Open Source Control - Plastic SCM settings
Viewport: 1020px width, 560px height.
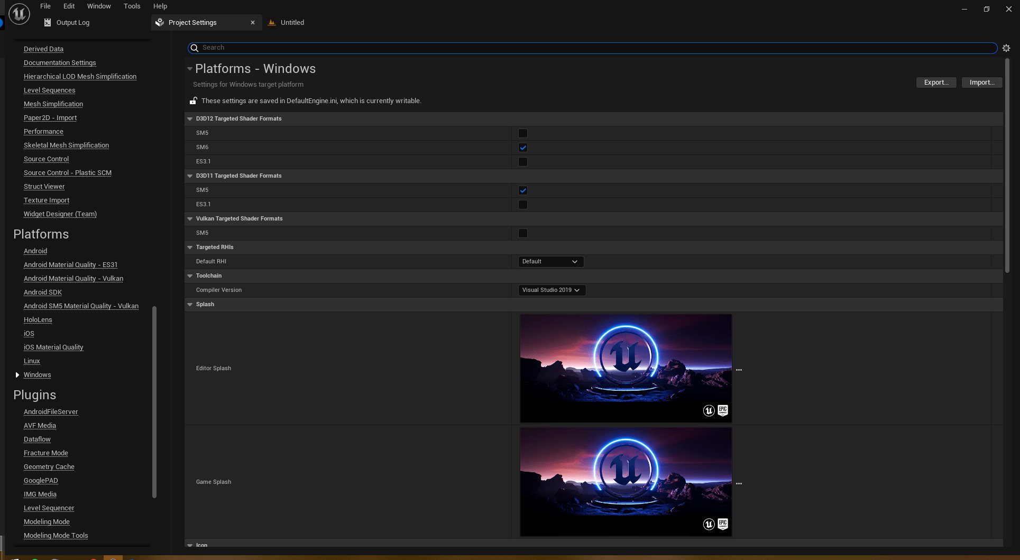pos(68,173)
